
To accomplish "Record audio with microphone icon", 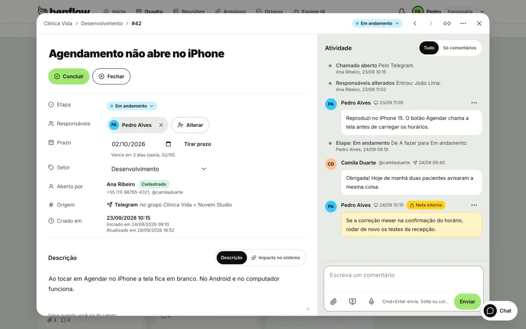I will point(371,302).
